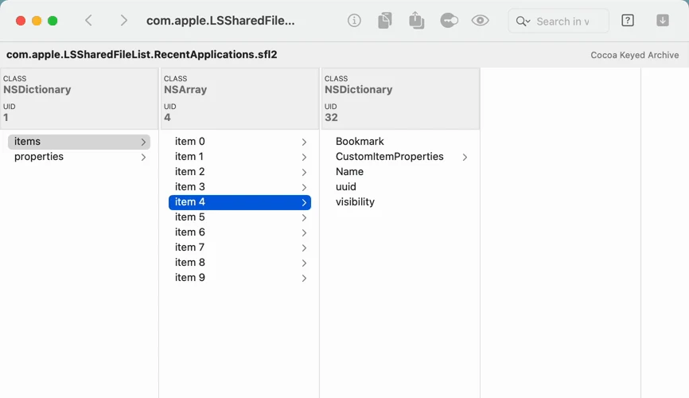
Task: Select the items entry in first column
Action: [79, 142]
